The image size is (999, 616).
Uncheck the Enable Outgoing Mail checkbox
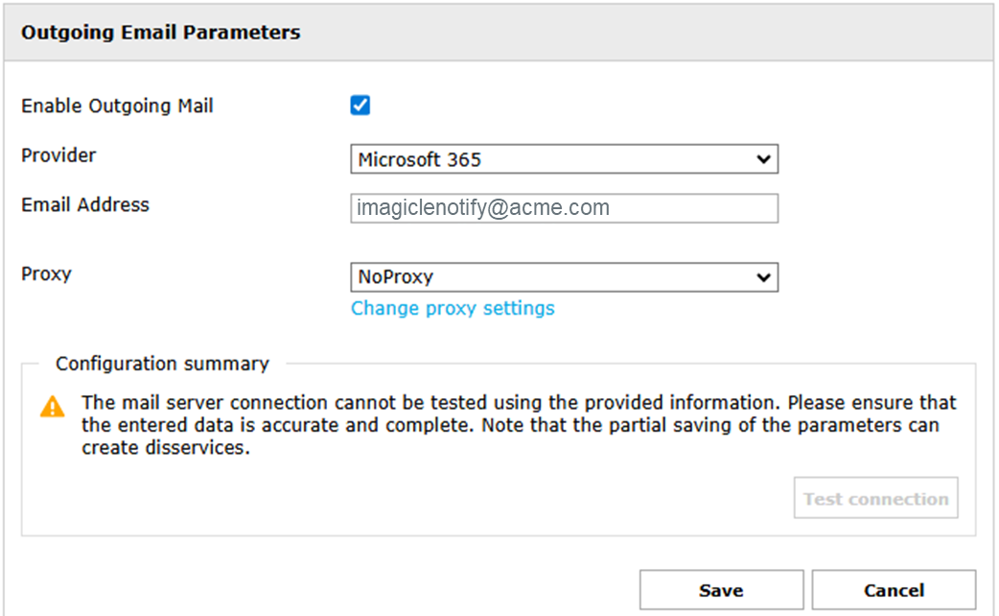coord(360,106)
